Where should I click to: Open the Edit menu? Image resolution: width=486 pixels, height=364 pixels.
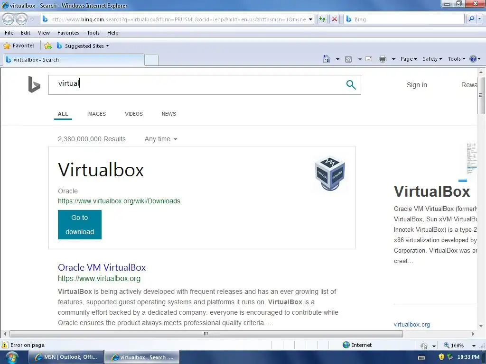26,33
